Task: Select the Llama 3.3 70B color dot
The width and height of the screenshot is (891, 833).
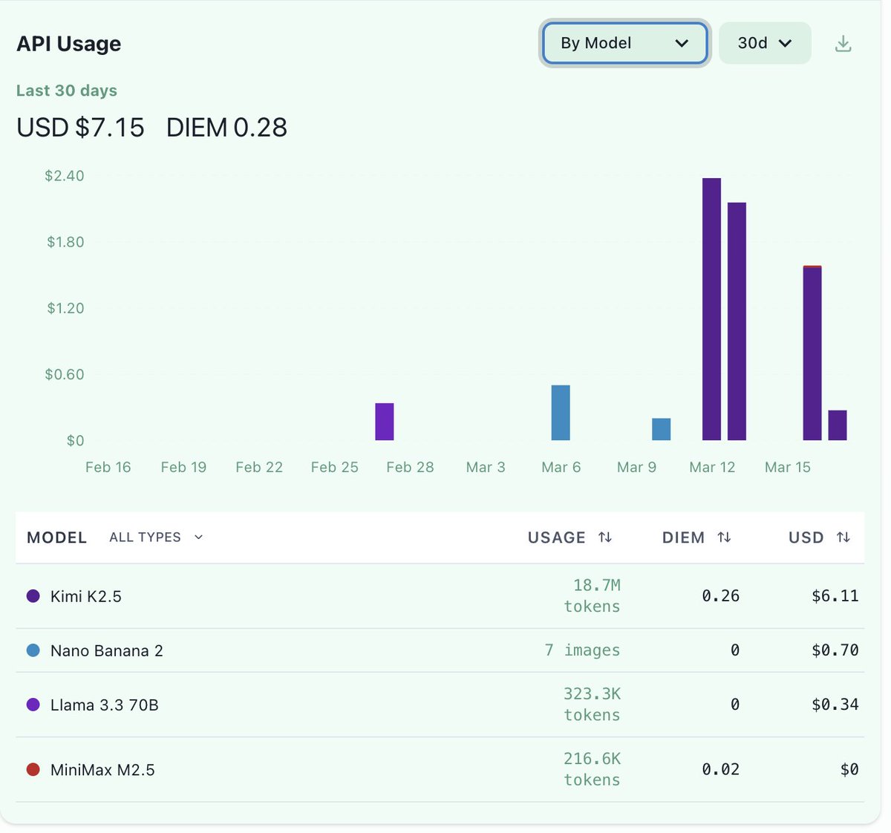Action: pos(33,705)
